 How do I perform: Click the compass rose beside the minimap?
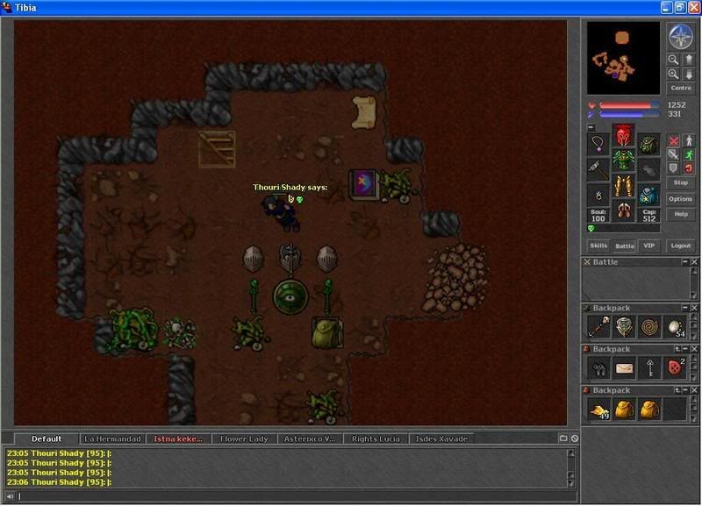(681, 36)
